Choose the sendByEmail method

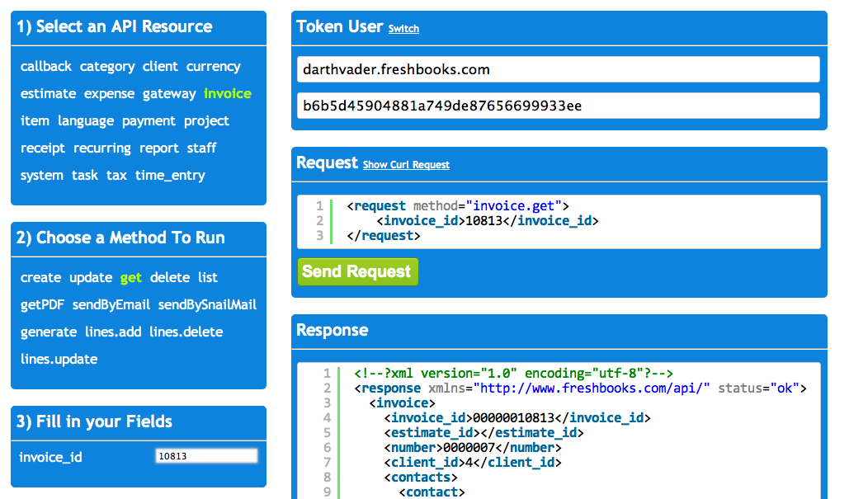[x=111, y=304]
